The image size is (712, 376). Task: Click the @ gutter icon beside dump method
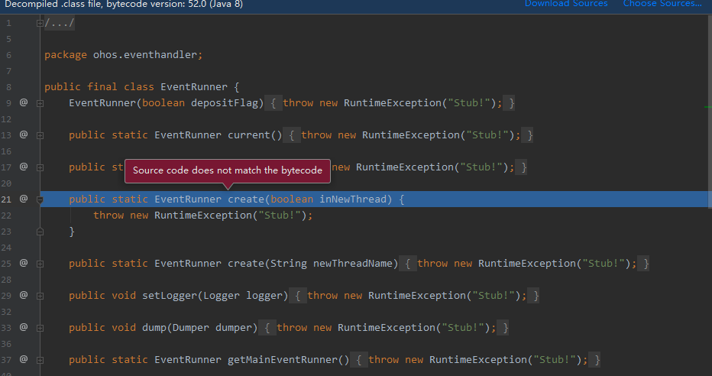[24, 327]
